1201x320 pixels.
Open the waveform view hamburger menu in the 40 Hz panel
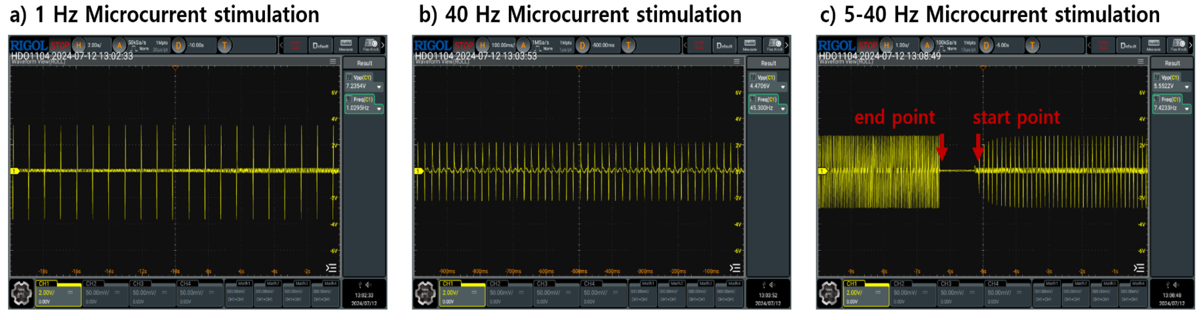pyautogui.click(x=737, y=62)
